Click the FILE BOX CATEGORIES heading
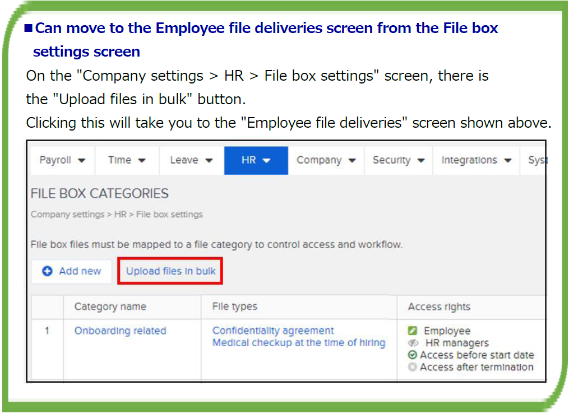Screen dimensions: 569x414 click(99, 194)
